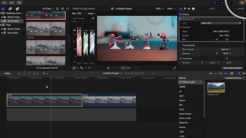The width and height of the screenshot is (246, 138).
Task: Disable the Transform checkbox
Action: [180, 59]
